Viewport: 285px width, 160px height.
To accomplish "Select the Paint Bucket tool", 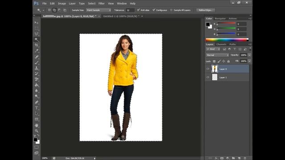I will point(37,85).
